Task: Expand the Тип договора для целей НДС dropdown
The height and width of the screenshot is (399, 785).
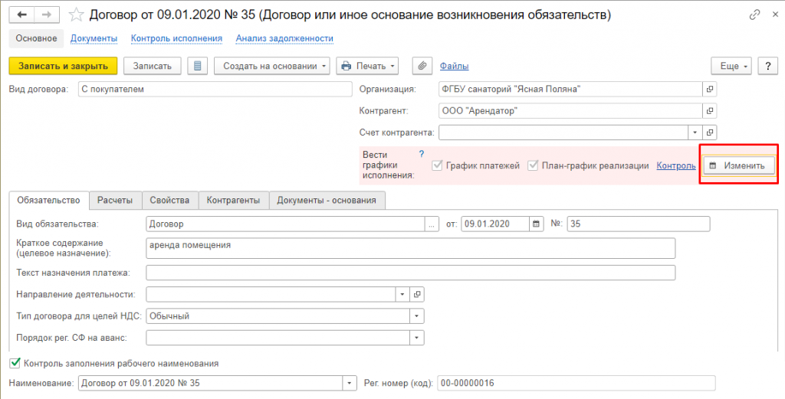Action: 417,316
